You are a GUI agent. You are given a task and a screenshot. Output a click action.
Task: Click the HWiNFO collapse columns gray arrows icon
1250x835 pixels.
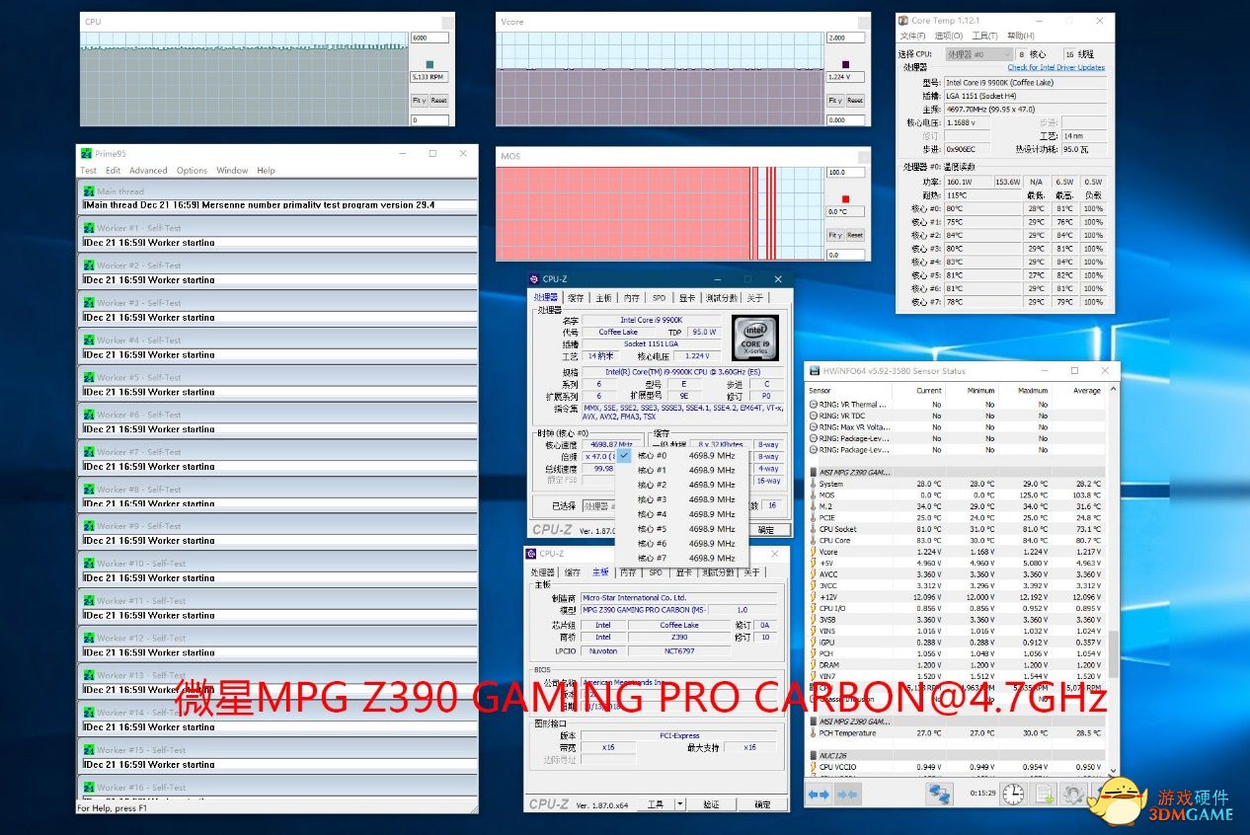point(848,794)
